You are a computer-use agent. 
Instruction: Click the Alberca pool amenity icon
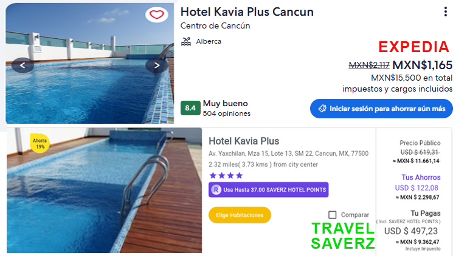point(186,41)
